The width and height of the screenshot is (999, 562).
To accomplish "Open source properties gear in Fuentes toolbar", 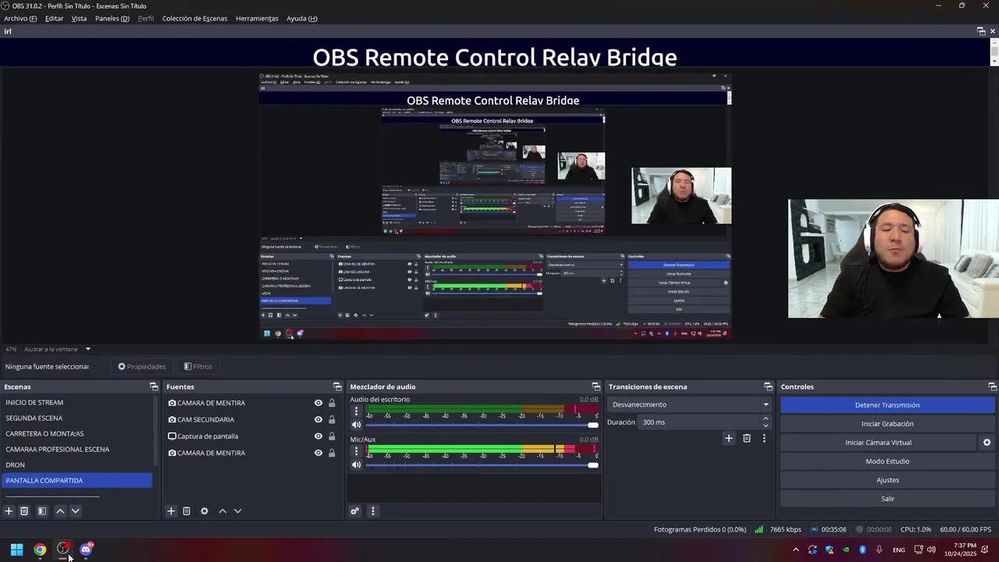I will (x=204, y=511).
